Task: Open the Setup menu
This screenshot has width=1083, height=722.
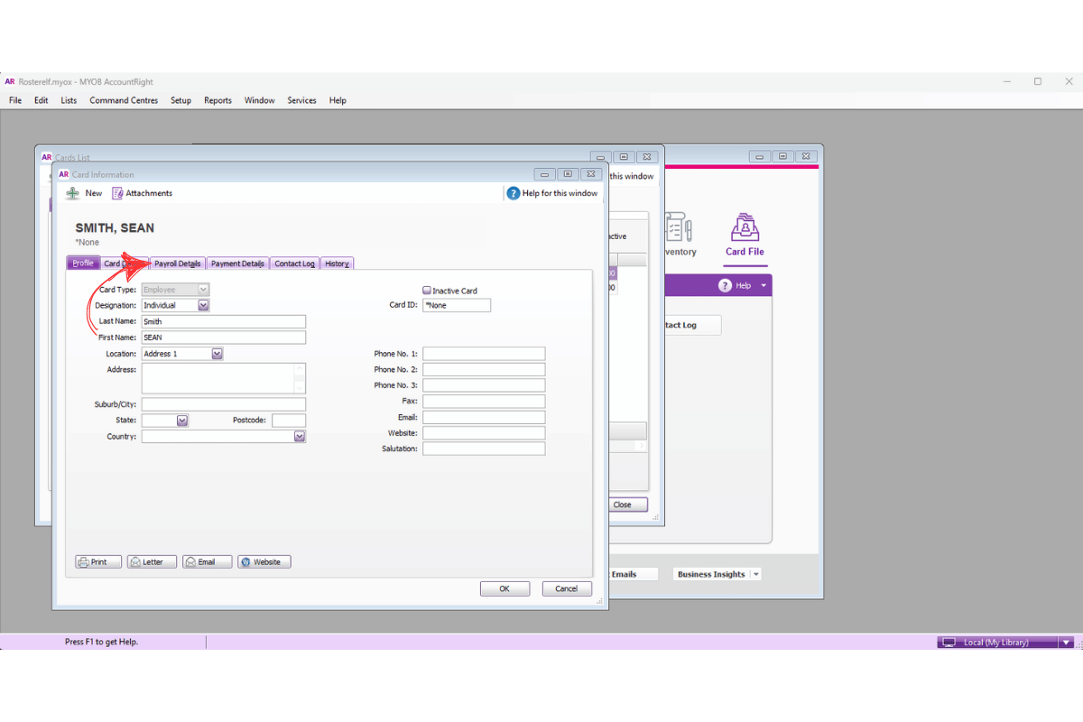Action: 180,100
